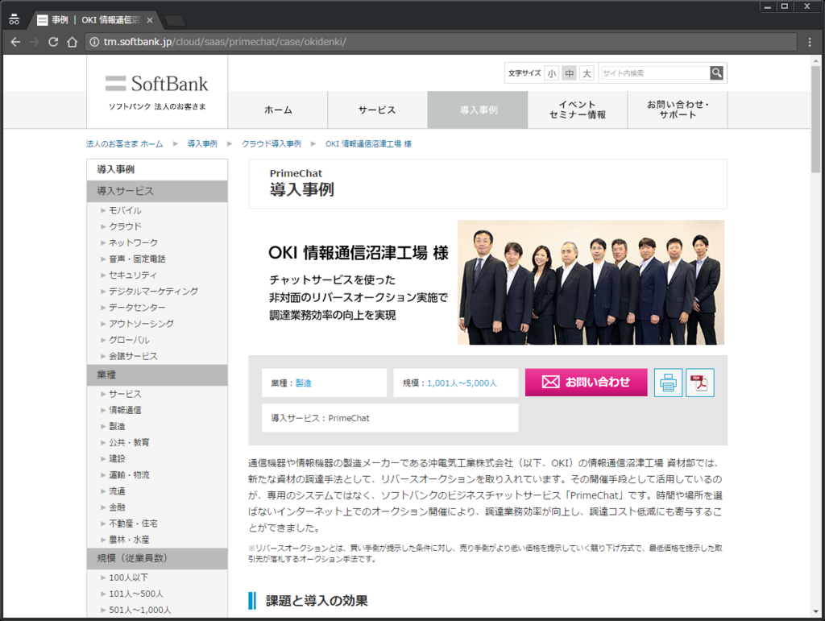This screenshot has width=825, height=621.
Task: Open the ホーム navigation tab
Action: [278, 110]
